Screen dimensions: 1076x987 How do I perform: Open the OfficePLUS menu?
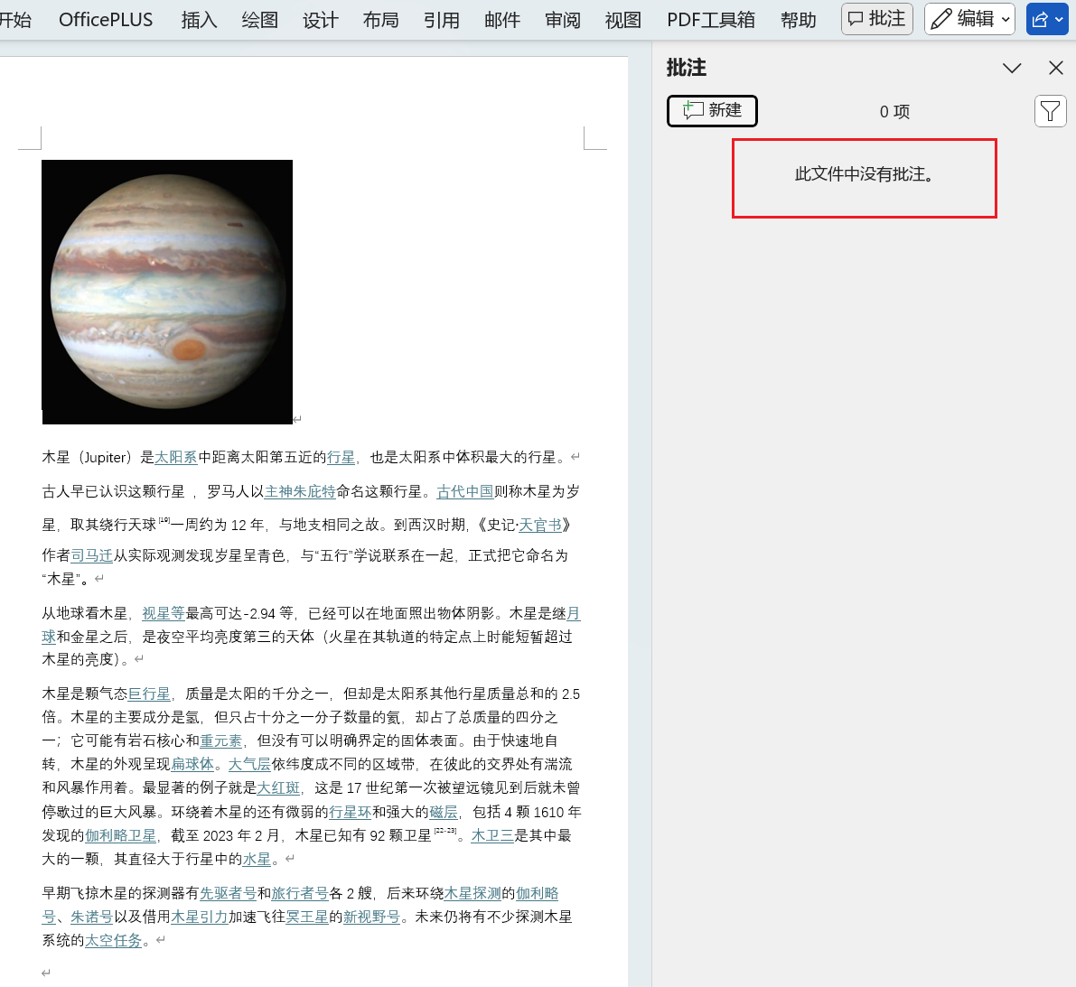point(105,19)
